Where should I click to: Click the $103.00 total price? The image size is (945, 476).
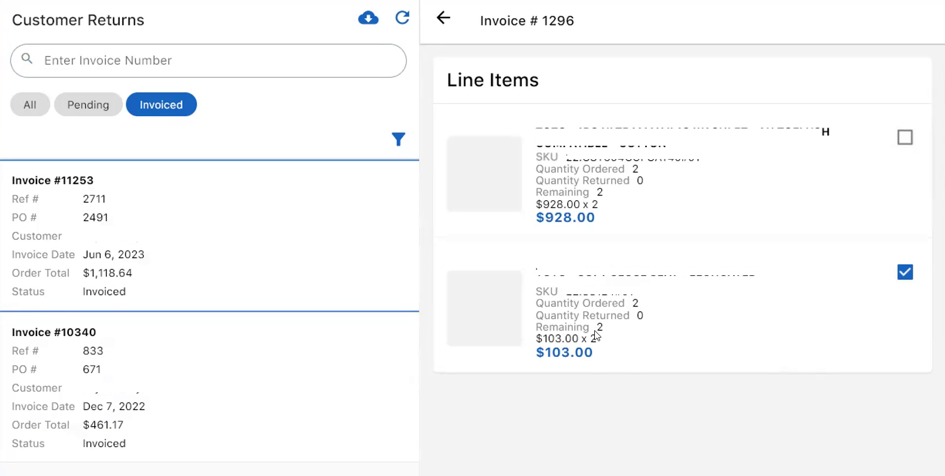(564, 353)
